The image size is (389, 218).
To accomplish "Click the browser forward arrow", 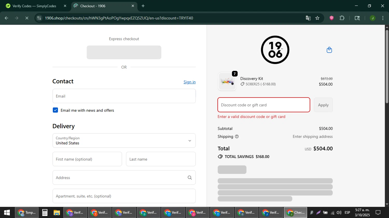I will click(17, 18).
